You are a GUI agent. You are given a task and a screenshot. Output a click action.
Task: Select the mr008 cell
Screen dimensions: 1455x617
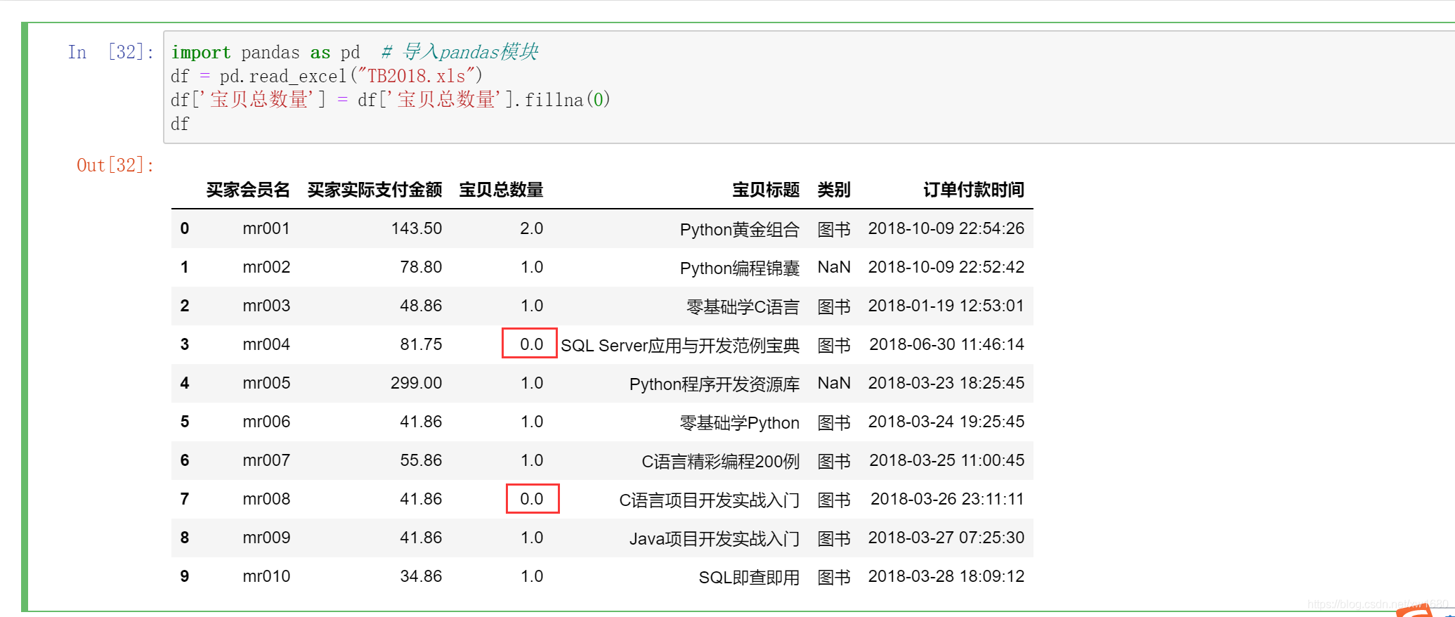tap(266, 499)
